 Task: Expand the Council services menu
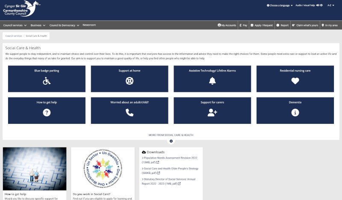click(15, 25)
